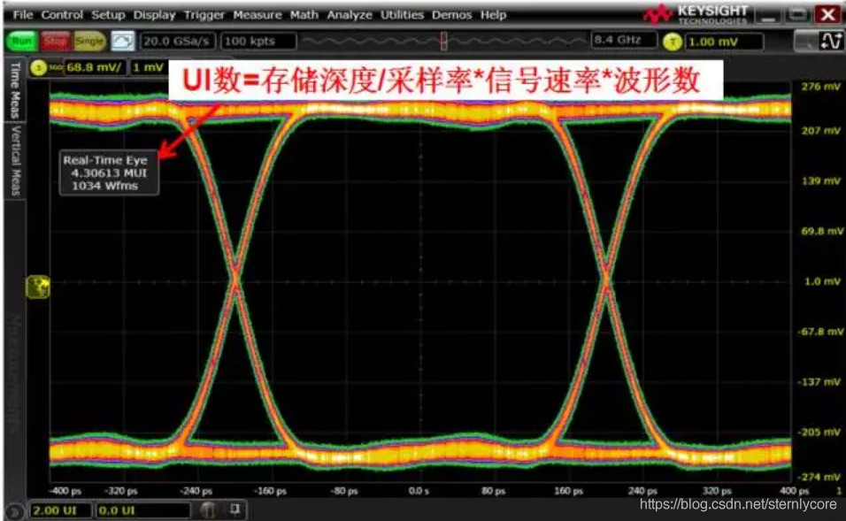Open the blog.csdn.net/sternlycore link
Screen dimensions: 846x521
737,502
